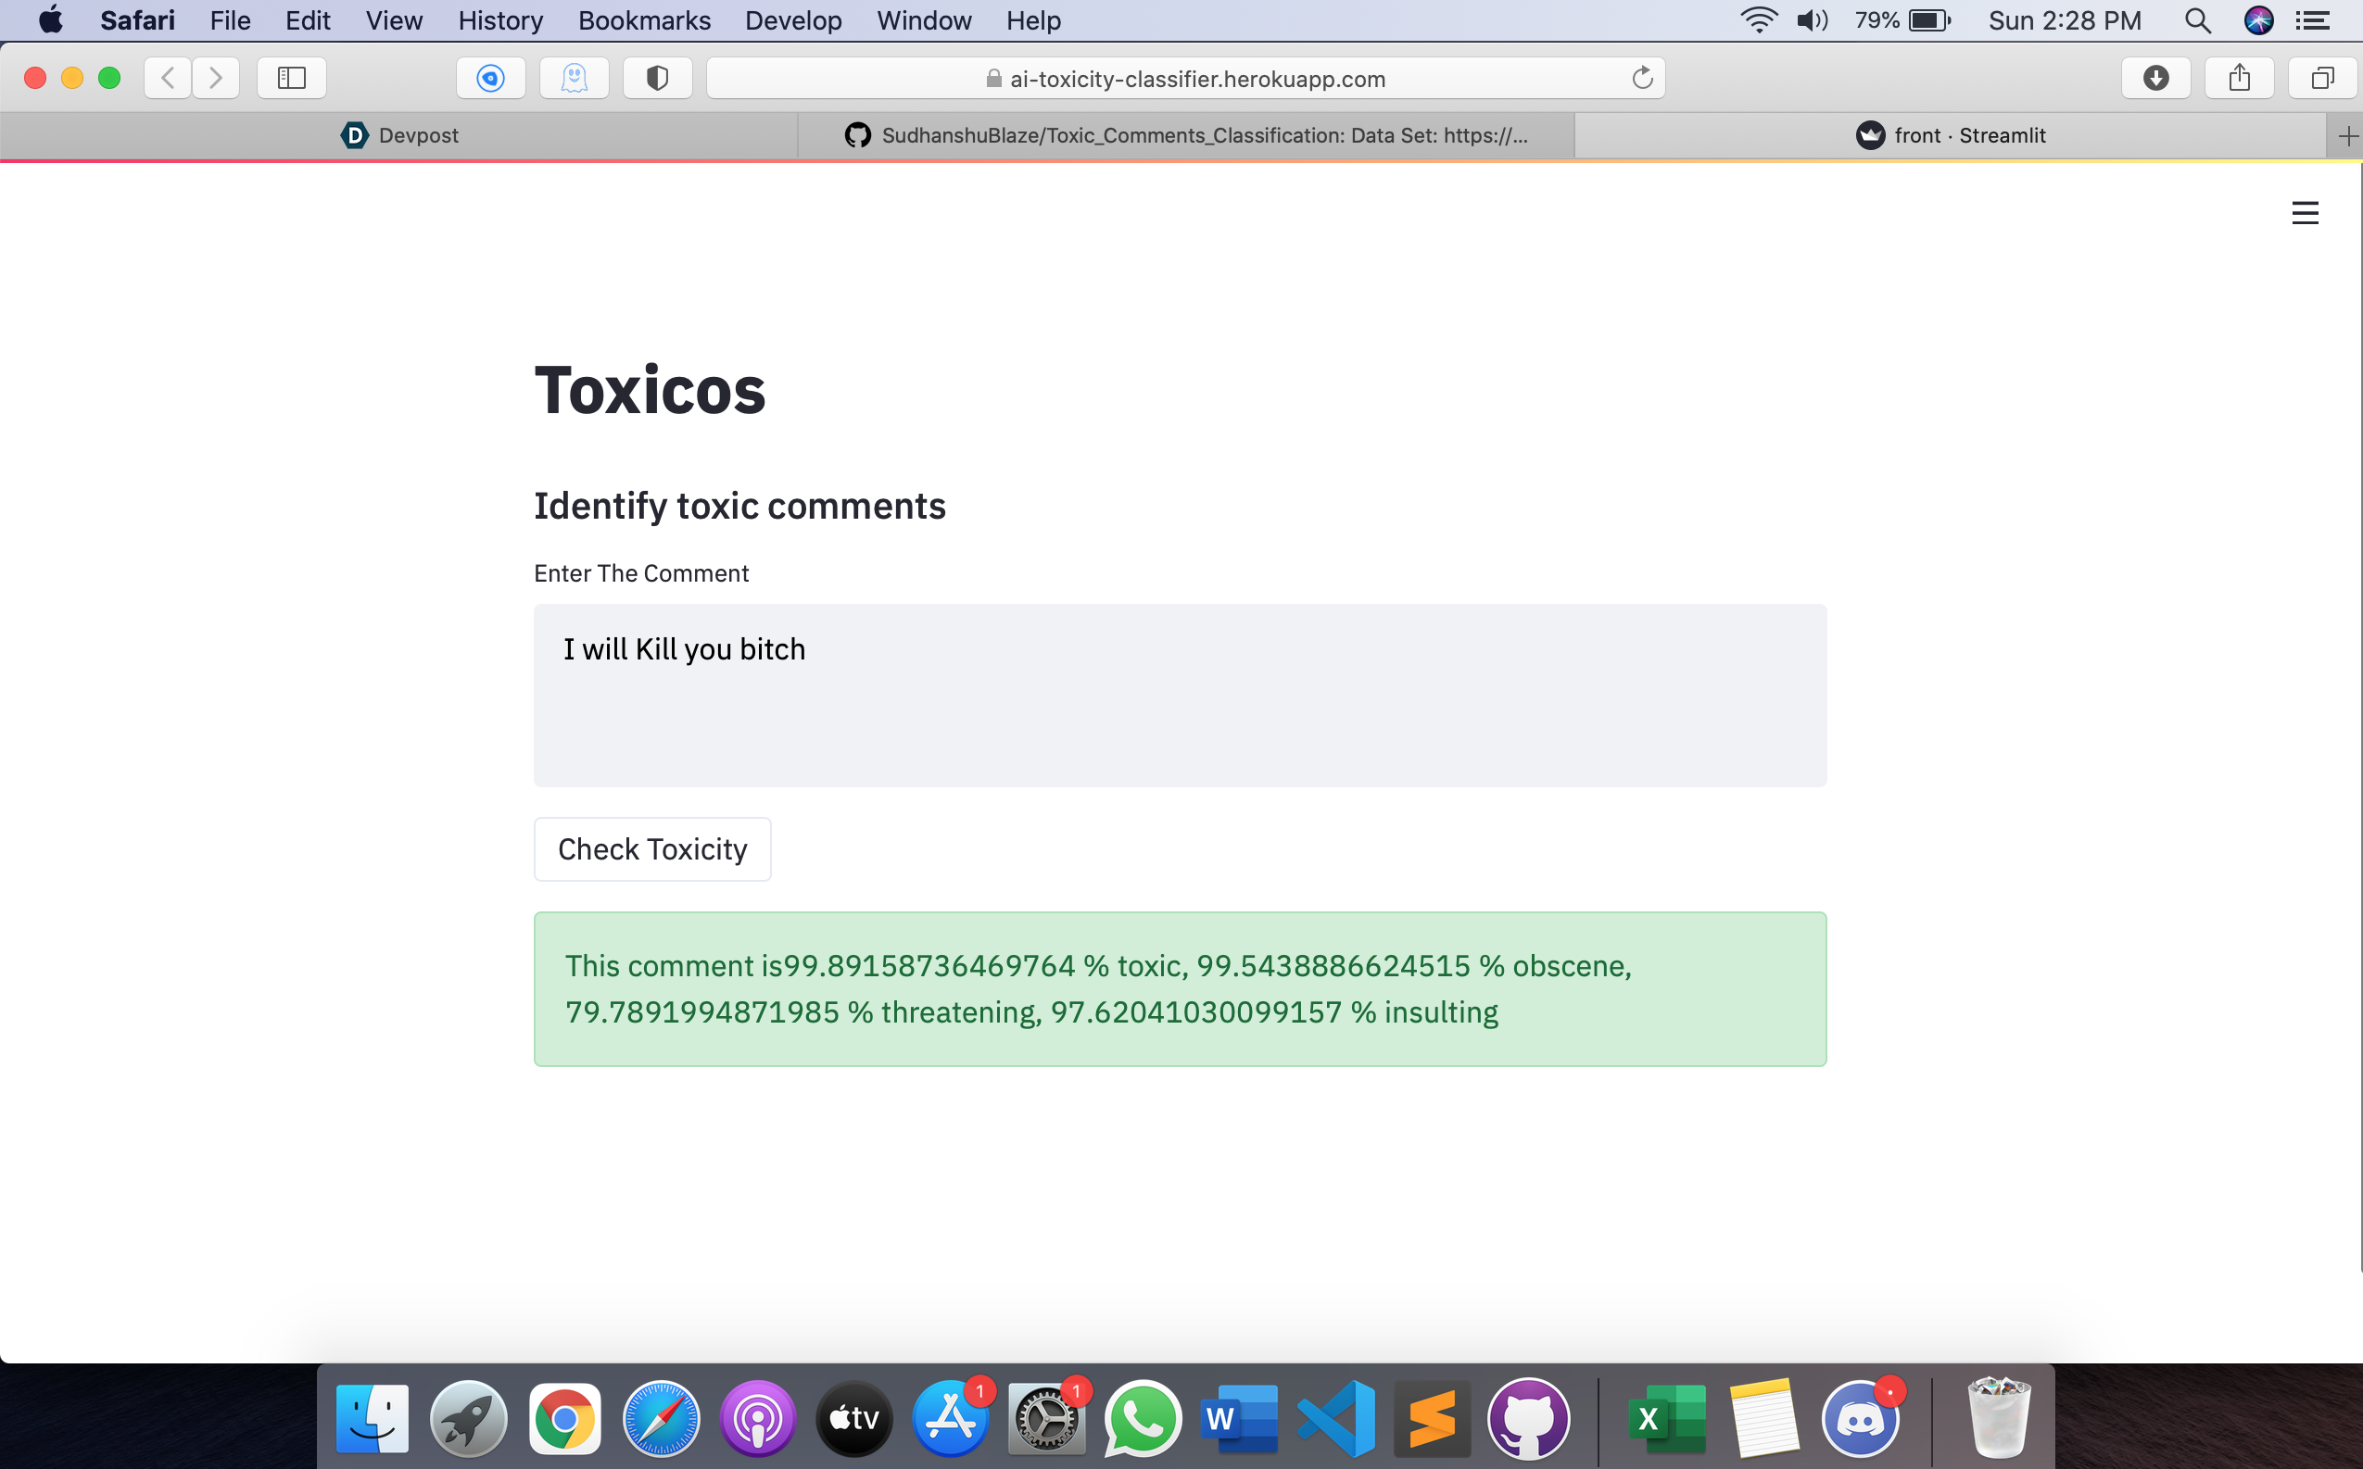
Task: Go back with the back arrow
Action: pyautogui.click(x=168, y=78)
